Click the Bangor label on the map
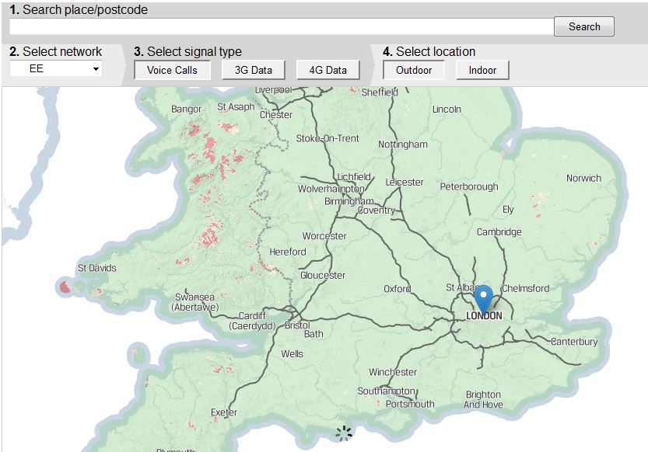Image resolution: width=648 pixels, height=452 pixels. (x=186, y=110)
